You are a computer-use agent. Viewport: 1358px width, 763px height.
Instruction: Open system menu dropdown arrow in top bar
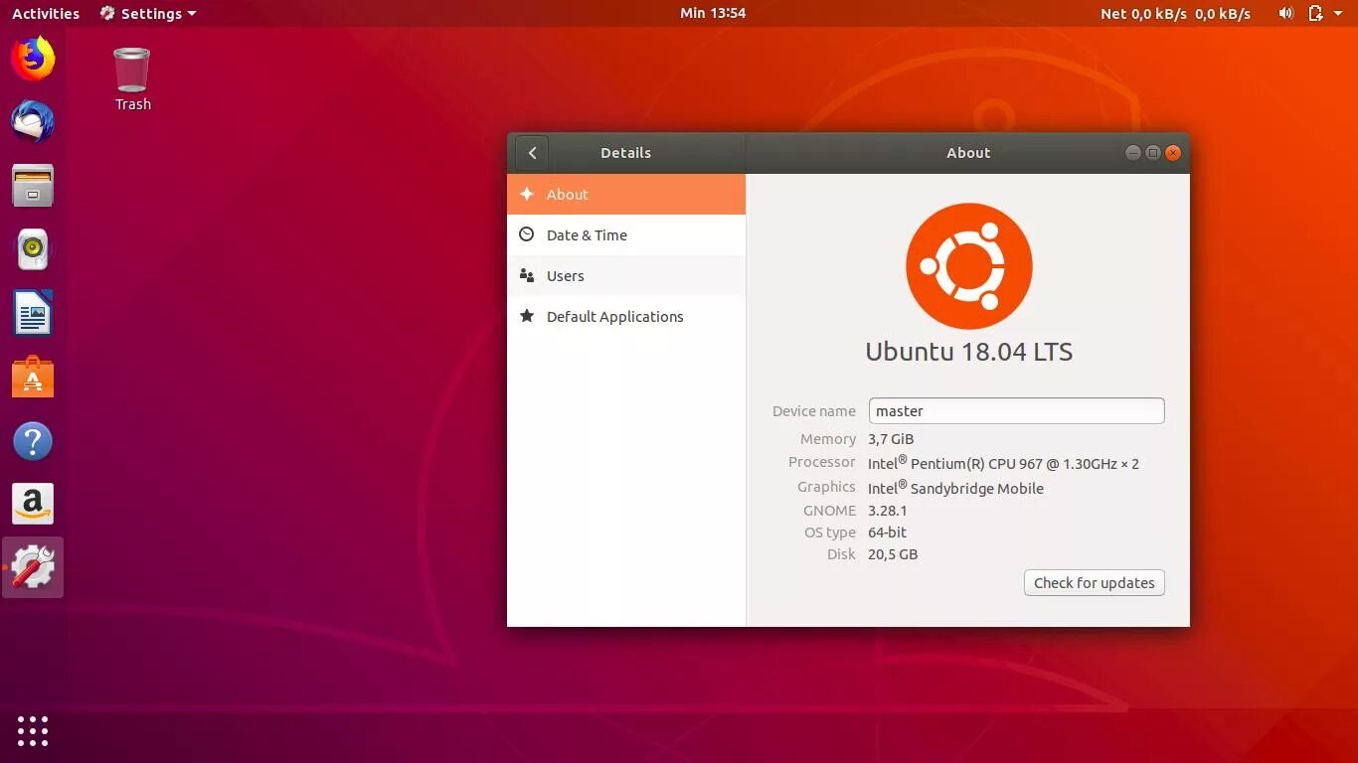pyautogui.click(x=1338, y=14)
